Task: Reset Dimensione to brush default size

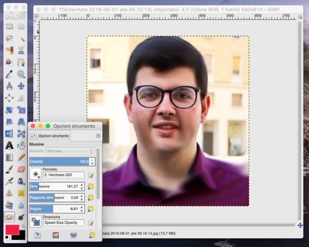Action: tap(91, 186)
